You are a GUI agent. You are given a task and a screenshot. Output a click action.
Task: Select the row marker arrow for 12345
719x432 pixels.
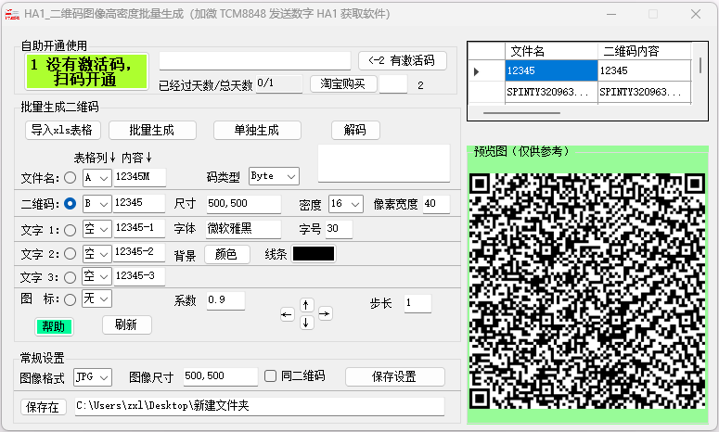pyautogui.click(x=477, y=71)
